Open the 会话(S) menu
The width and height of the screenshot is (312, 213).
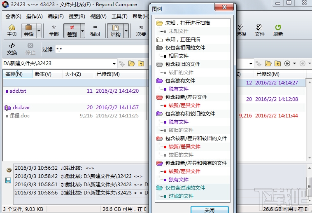(13, 16)
